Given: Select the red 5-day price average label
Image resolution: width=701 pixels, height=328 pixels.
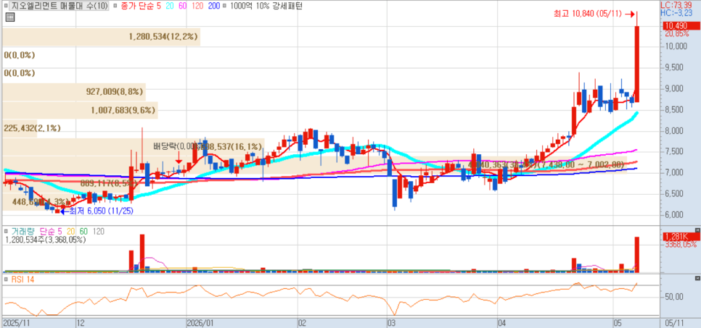Looking at the screenshot, I should (160, 7).
